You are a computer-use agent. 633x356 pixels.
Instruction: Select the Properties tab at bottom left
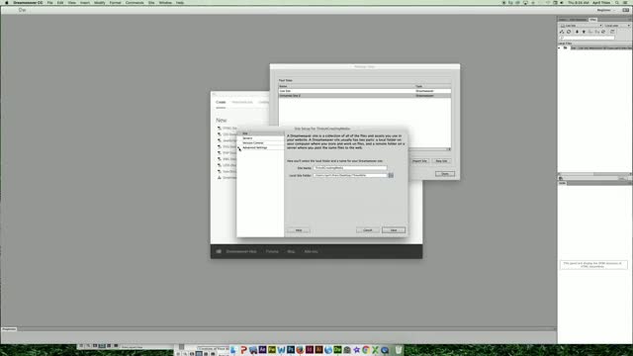tap(9, 329)
